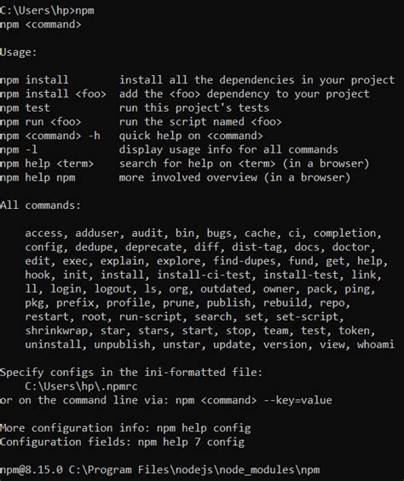Click the 'npm@8.15.0' version text

pos(32,470)
